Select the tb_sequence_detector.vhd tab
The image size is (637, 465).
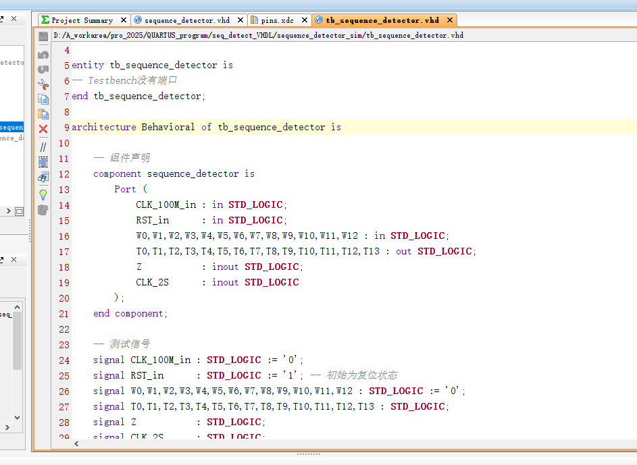click(384, 20)
